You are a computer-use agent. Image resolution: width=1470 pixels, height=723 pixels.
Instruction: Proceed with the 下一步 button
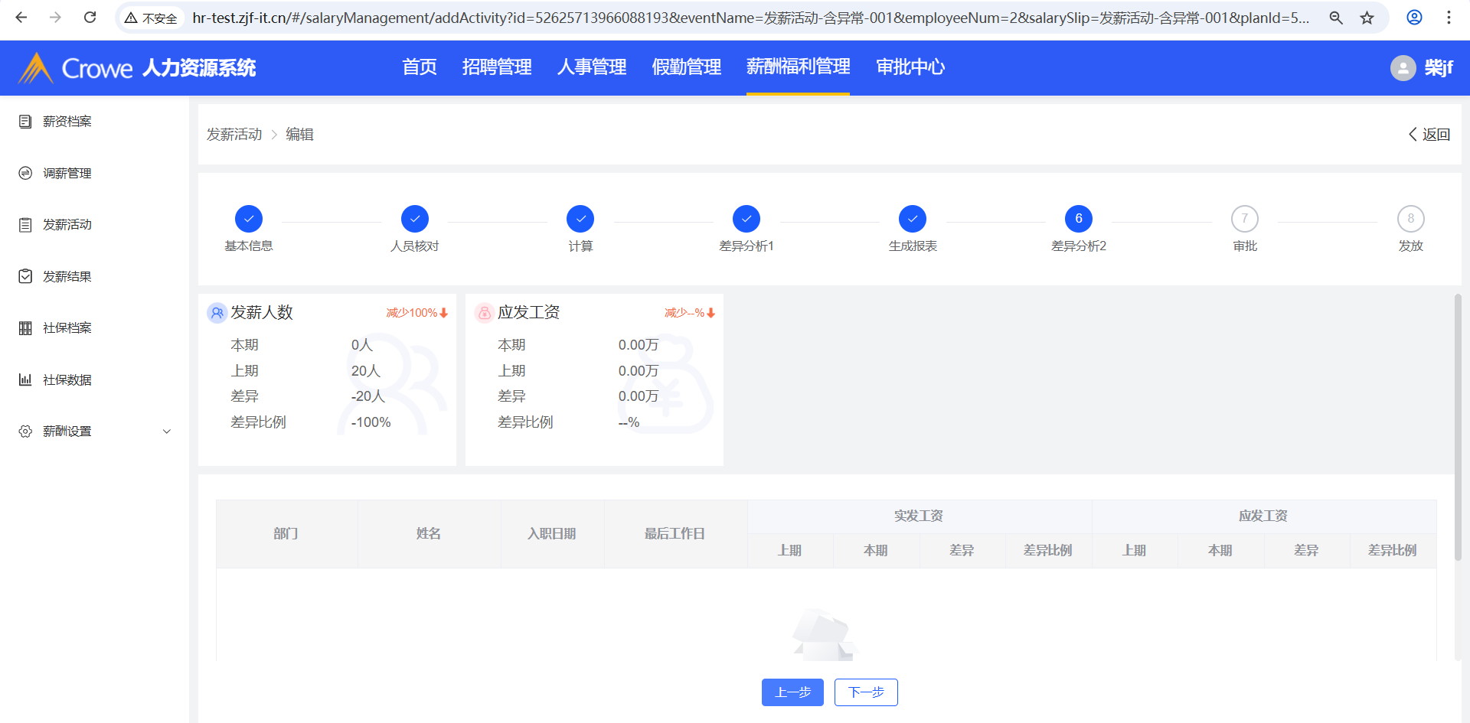866,692
